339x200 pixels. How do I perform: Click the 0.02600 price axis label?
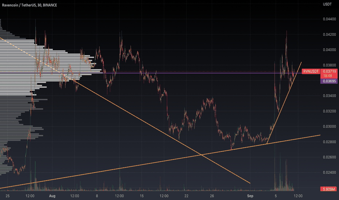click(329, 157)
